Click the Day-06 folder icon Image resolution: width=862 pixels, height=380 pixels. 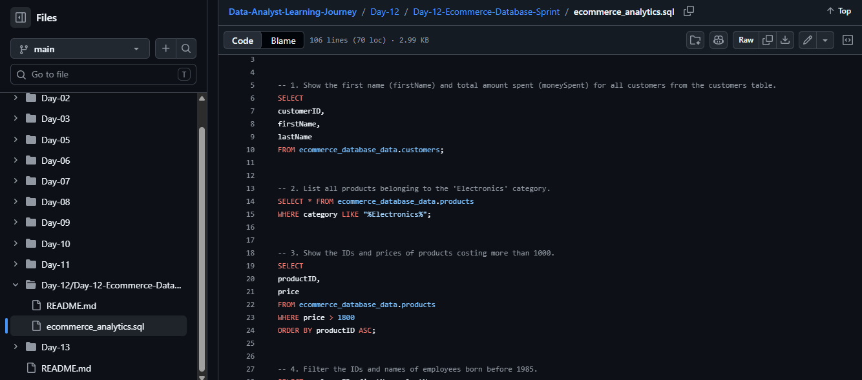tap(31, 161)
